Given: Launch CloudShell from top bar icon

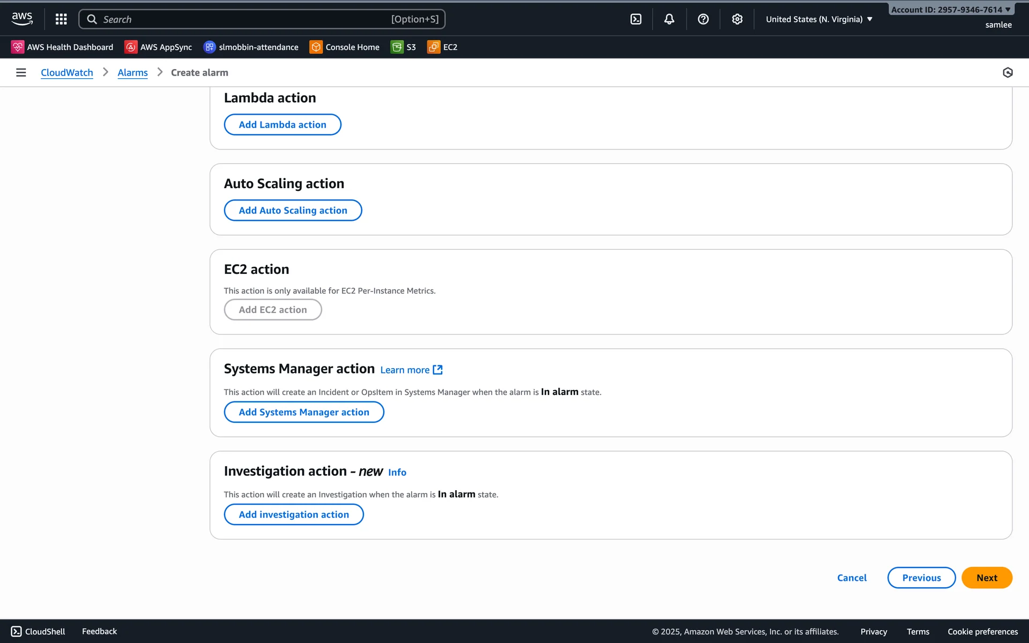Looking at the screenshot, I should point(636,19).
